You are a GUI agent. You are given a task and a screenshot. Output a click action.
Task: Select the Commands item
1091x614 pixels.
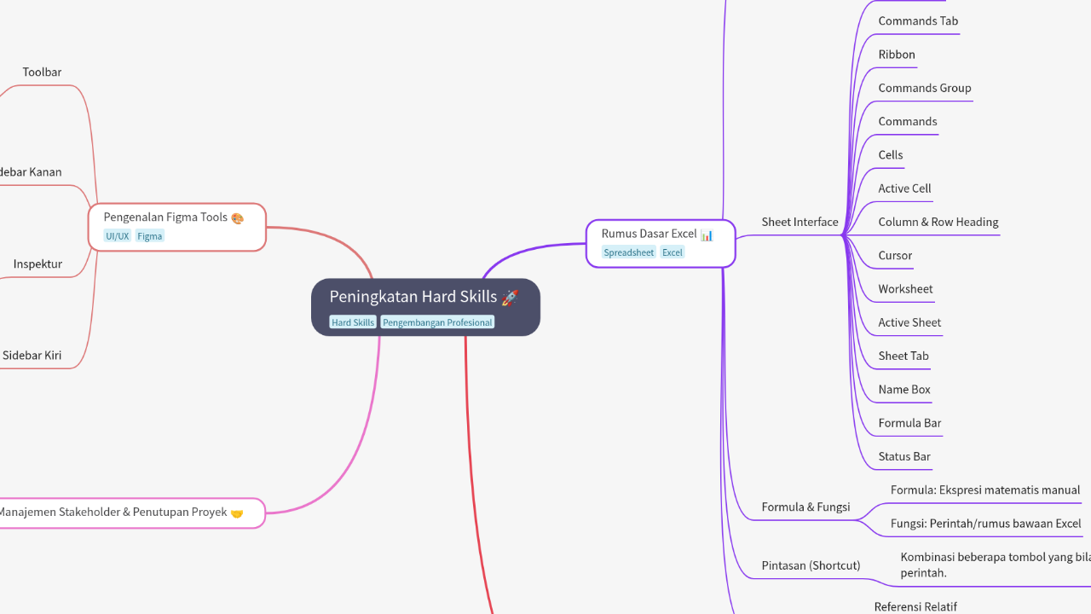pos(908,121)
